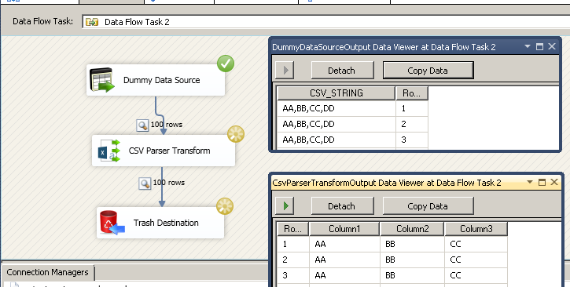Select the AA,BB,CC,DD cell in row 3
This screenshot has height=287, width=570.
click(x=336, y=140)
